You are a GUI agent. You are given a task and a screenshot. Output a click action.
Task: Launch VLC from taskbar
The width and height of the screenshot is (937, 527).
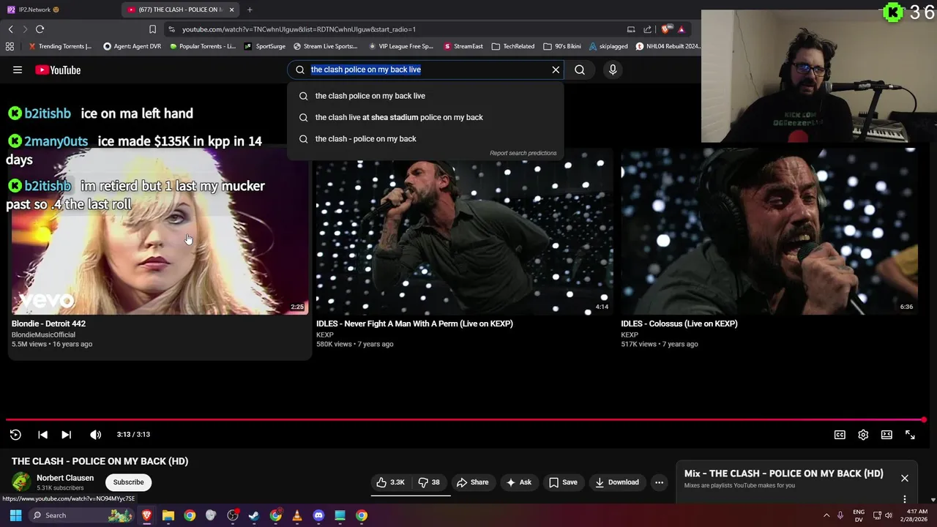click(x=296, y=515)
